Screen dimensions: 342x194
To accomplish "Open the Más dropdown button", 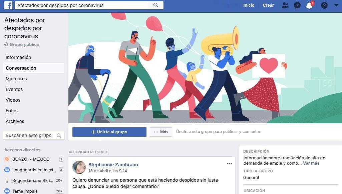I will coord(161,132).
